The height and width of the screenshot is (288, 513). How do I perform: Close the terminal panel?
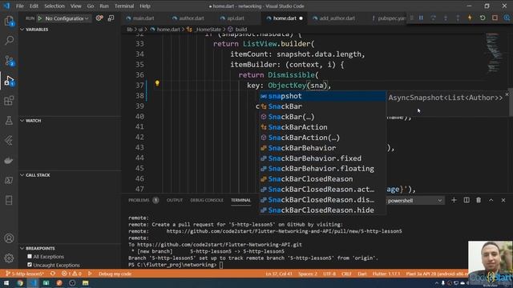[503, 200]
